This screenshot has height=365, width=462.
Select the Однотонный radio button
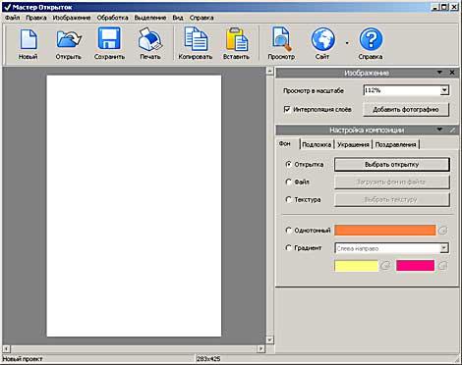click(288, 231)
